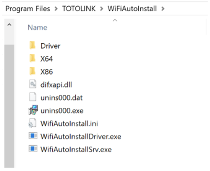
Task: Click the unins000.exe uninstaller icon
Action: coord(33,110)
